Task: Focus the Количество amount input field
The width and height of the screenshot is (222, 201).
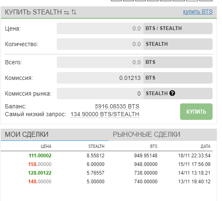Action: tap(100, 44)
